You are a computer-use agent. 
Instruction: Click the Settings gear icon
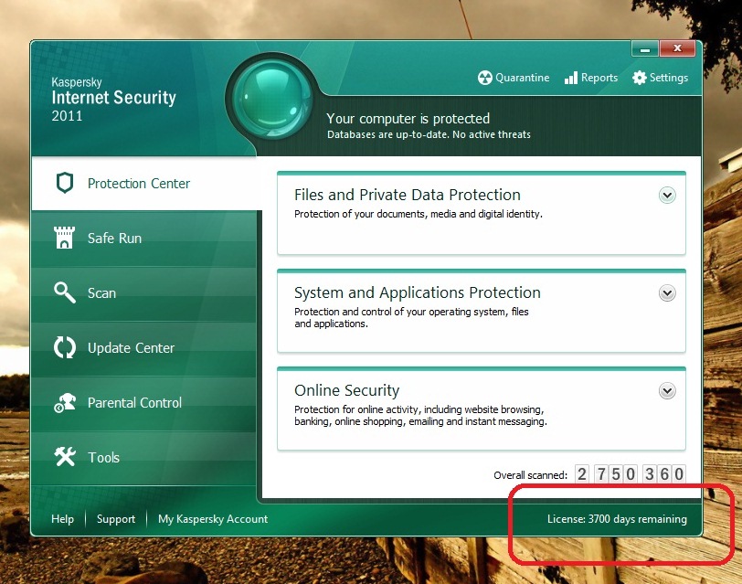click(x=640, y=78)
